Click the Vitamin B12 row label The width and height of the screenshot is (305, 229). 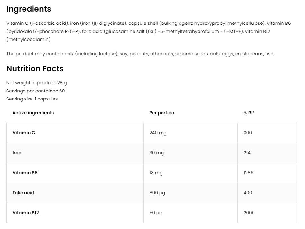coord(25,213)
